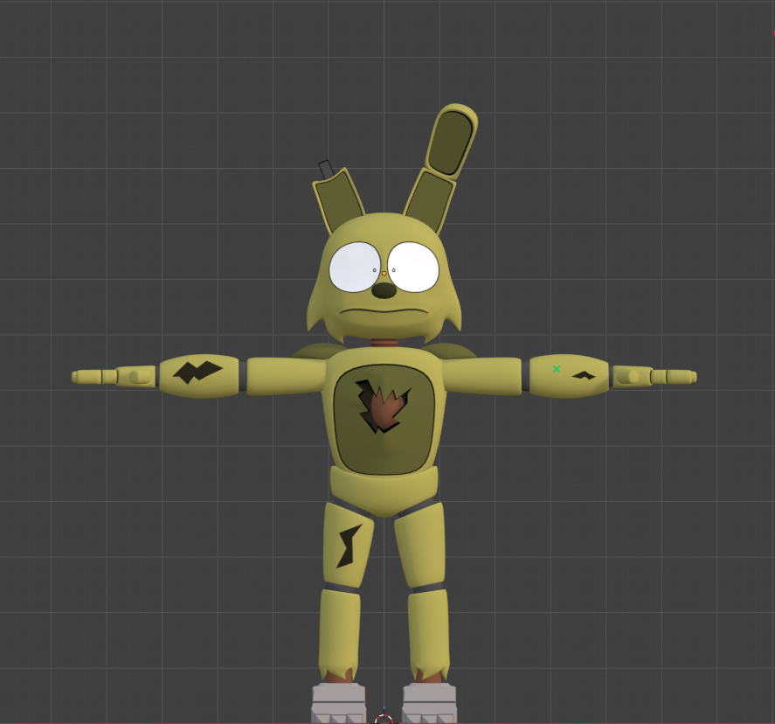The width and height of the screenshot is (775, 724).
Task: Click the 3D cursor between the feet
Action: [x=384, y=719]
